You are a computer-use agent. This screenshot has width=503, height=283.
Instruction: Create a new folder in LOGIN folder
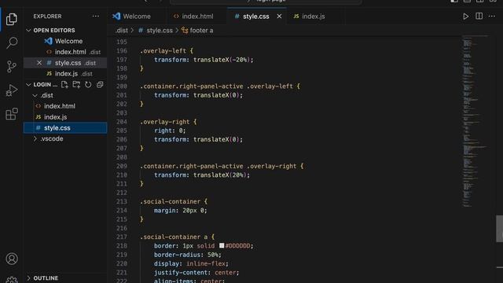pos(76,84)
